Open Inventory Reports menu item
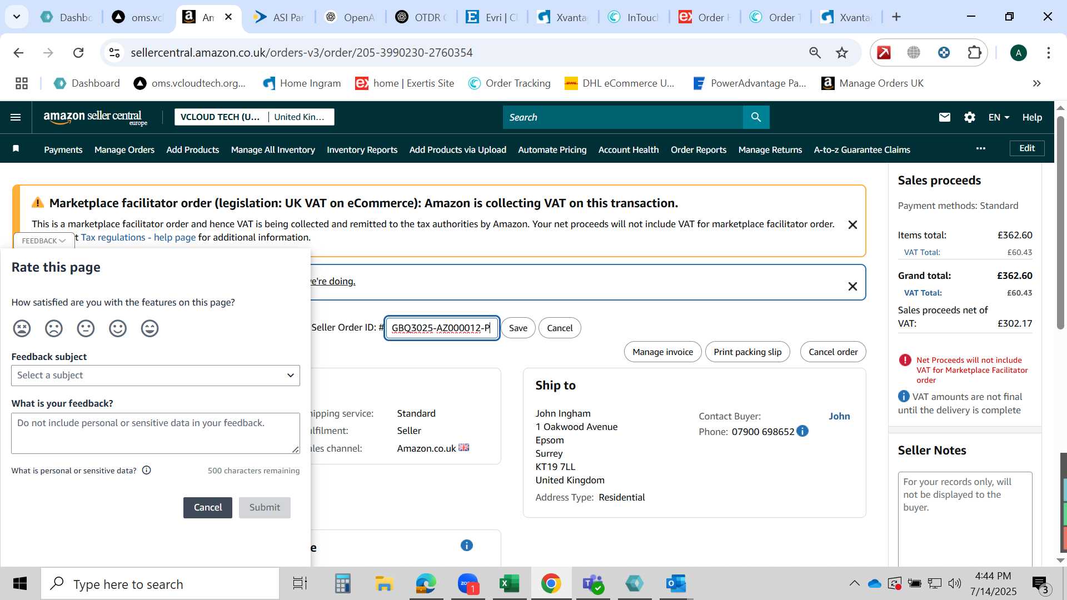 (x=362, y=149)
